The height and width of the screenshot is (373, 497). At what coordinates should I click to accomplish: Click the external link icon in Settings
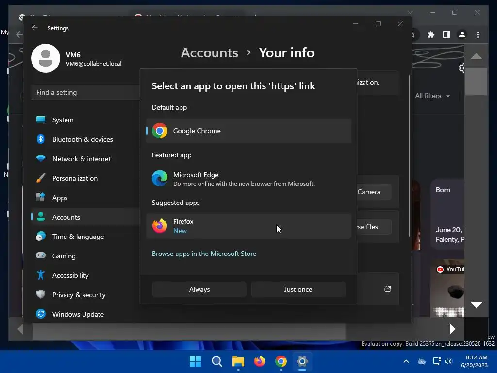click(388, 289)
